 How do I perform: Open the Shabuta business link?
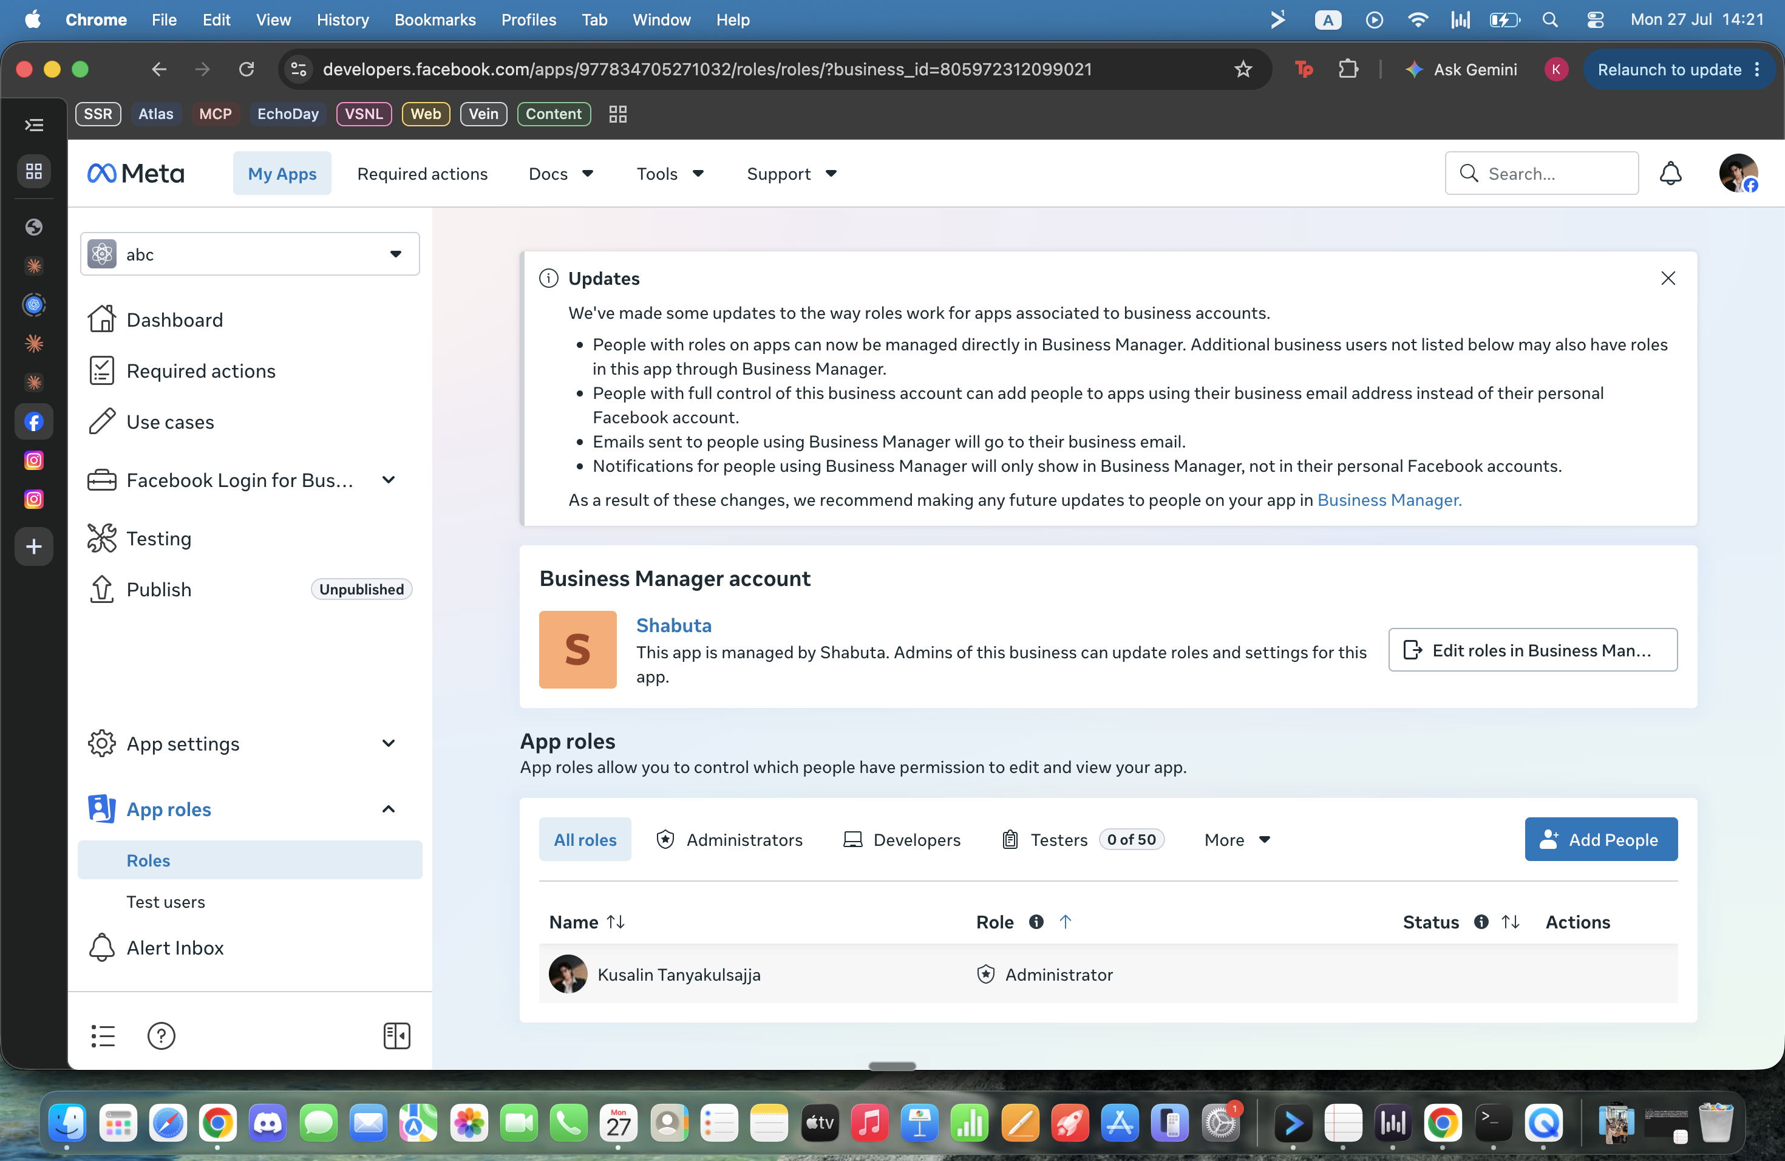[673, 625]
